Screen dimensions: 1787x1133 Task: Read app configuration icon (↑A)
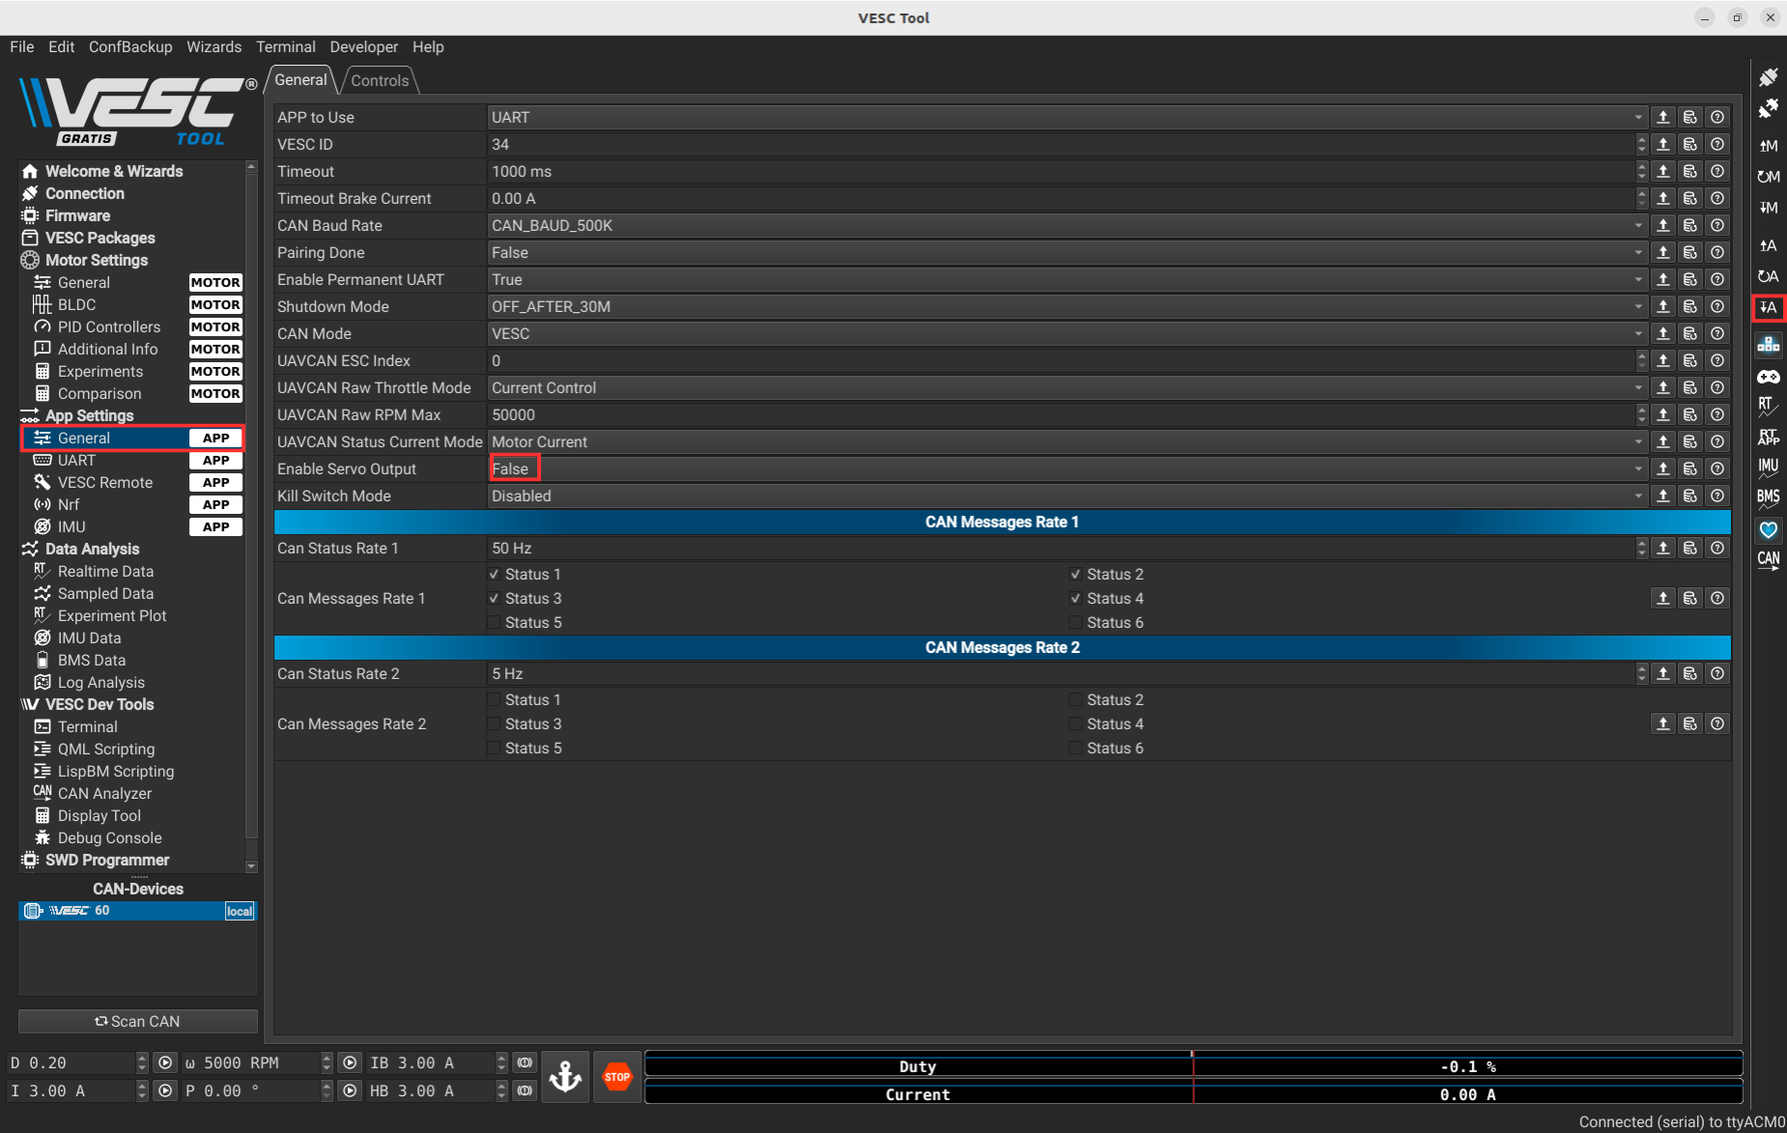click(1768, 245)
